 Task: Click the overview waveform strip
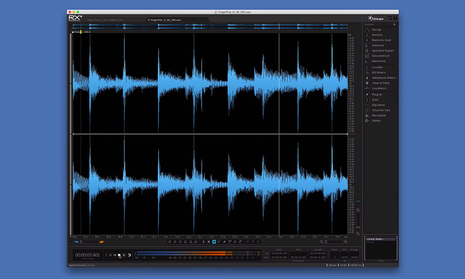point(210,26)
